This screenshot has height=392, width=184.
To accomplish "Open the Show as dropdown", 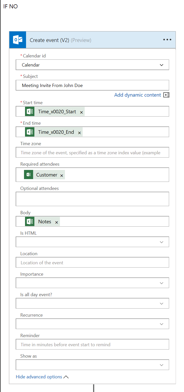I will click(162, 365).
